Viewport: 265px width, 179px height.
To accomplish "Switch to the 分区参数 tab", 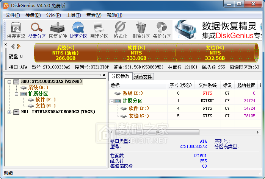I will 120,76.
